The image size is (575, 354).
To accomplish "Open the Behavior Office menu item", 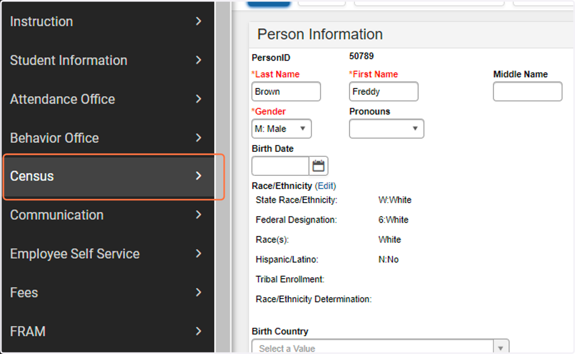I will pyautogui.click(x=107, y=137).
